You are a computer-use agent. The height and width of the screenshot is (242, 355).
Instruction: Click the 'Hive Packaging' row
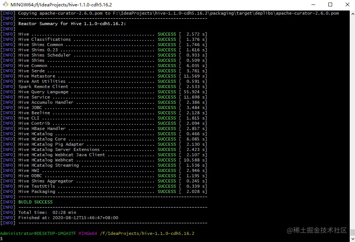pyautogui.click(x=104, y=191)
